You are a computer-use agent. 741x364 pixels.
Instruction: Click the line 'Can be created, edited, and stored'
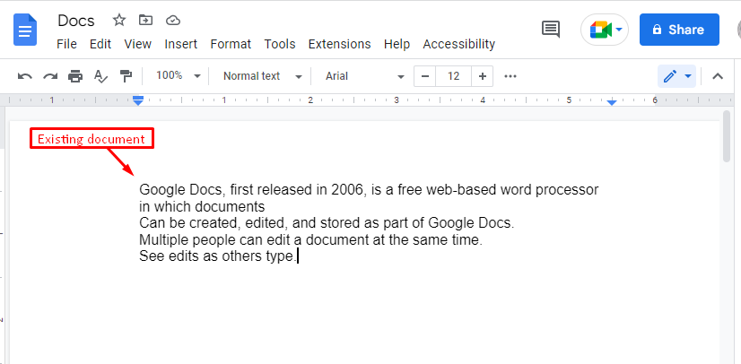point(326,222)
